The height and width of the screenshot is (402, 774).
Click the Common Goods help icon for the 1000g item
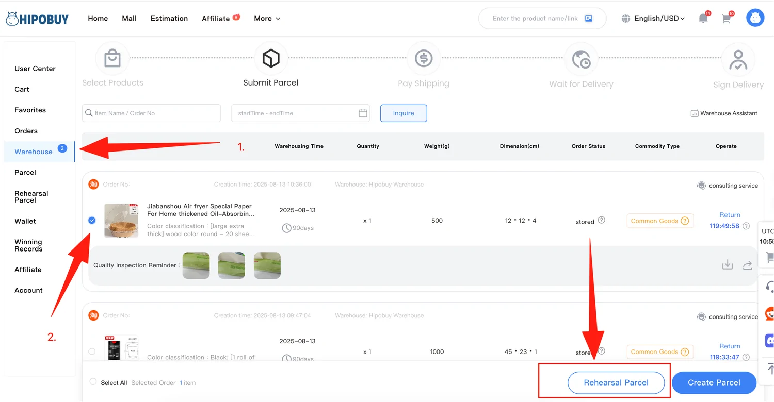tap(685, 352)
